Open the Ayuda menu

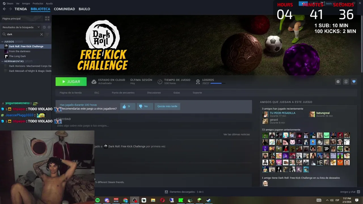pyautogui.click(x=49, y=3)
